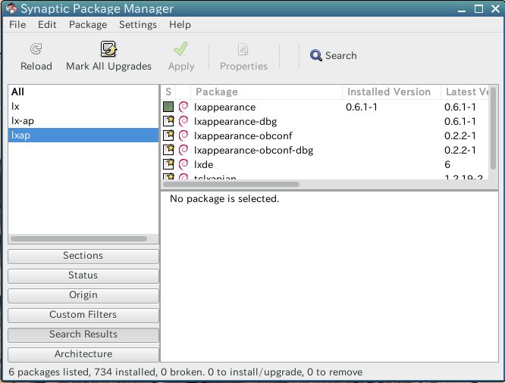Toggle the status box of lxappearance-dbg

(168, 121)
